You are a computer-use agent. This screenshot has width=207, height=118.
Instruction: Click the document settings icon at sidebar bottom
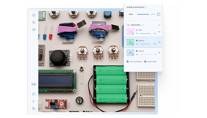[x=34, y=108]
